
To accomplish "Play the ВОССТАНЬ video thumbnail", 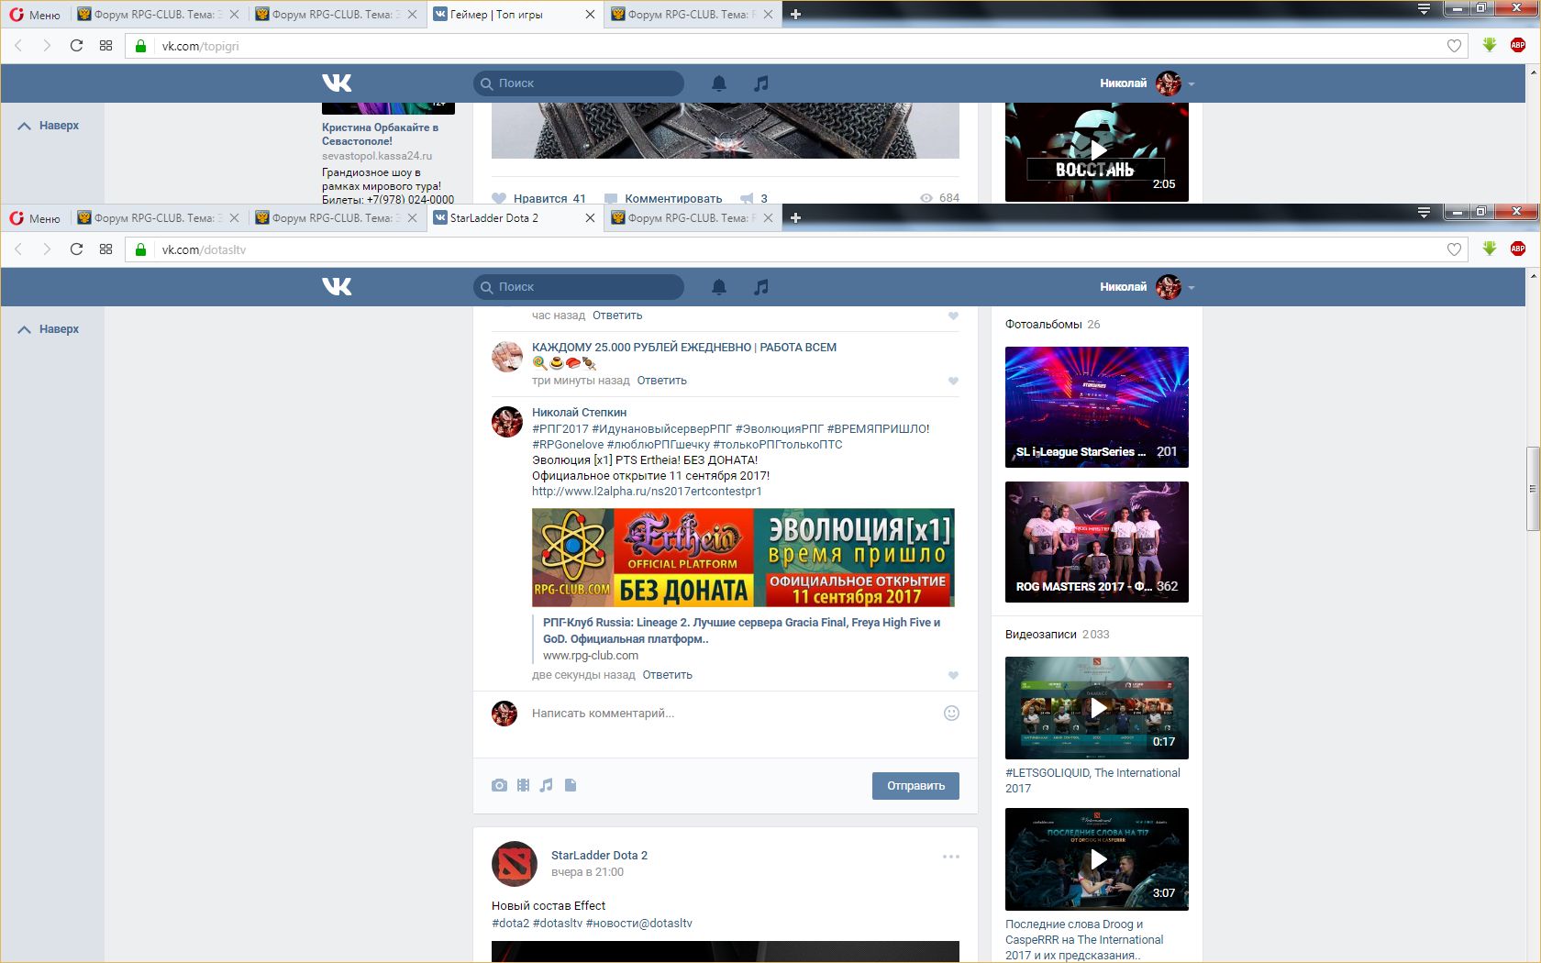I will 1097,151.
